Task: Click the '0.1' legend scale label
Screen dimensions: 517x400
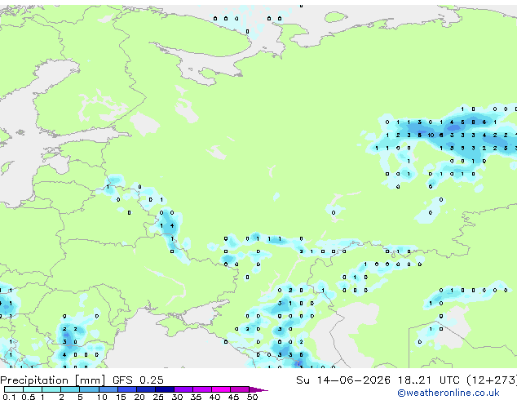Action: pyautogui.click(x=9, y=397)
